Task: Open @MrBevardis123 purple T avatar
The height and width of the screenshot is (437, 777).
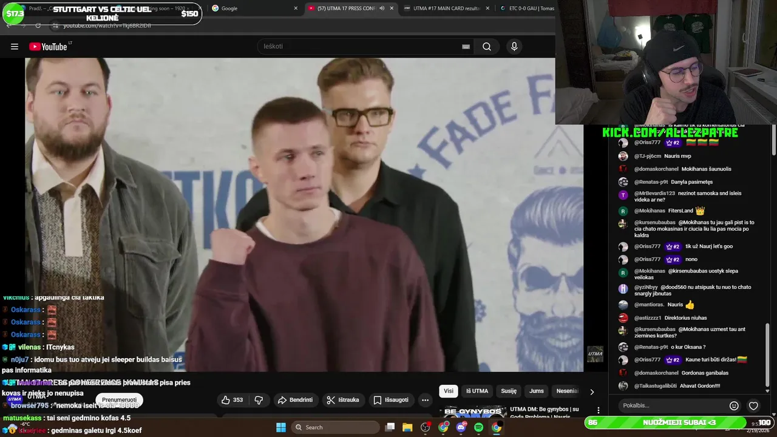Action: (623, 195)
